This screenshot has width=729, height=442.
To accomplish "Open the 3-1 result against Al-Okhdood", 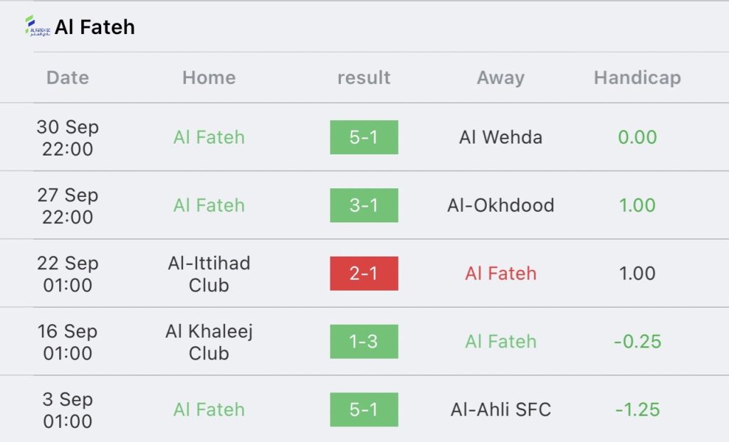I will click(x=364, y=205).
